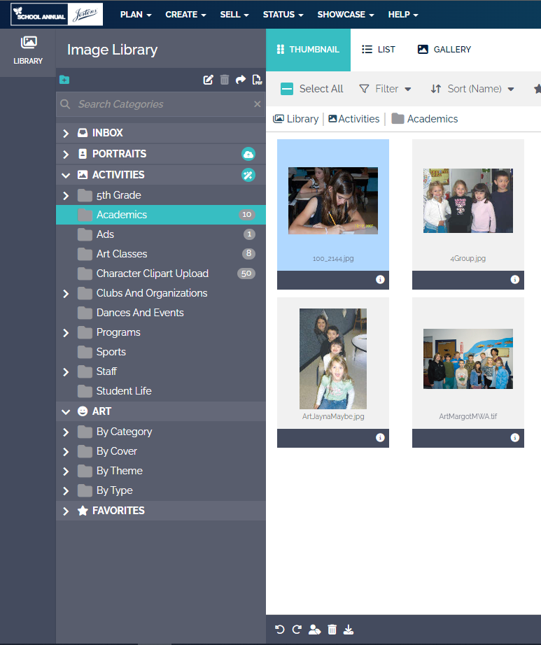The width and height of the screenshot is (541, 645).
Task: Select the Academics folder
Action: click(161, 215)
